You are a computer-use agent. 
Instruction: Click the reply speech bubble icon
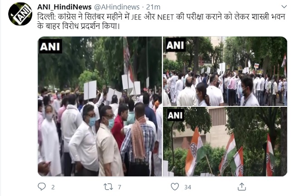pyautogui.click(x=42, y=186)
